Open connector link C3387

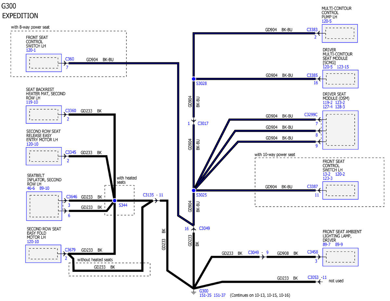coord(312,187)
